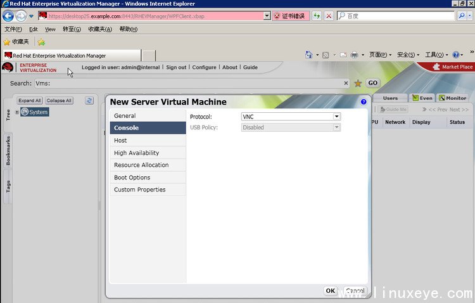The width and height of the screenshot is (475, 303).
Task: Open the recent pages dropdown arrow
Action: (x=31, y=16)
